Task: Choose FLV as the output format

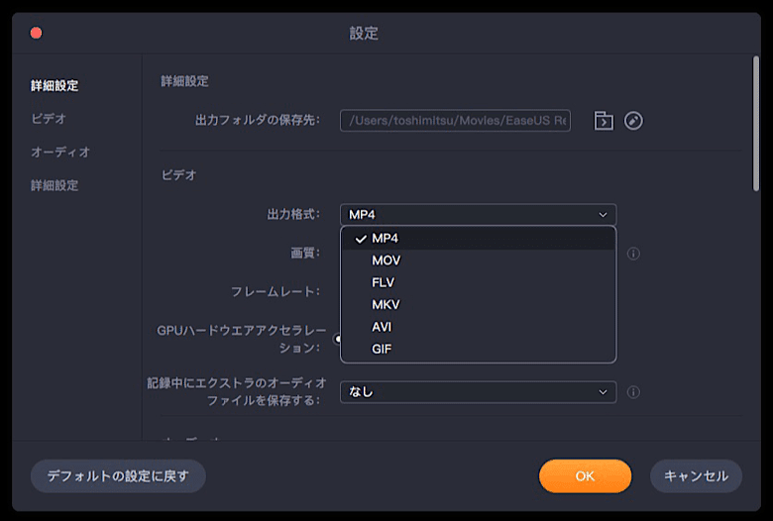Action: tap(479, 282)
